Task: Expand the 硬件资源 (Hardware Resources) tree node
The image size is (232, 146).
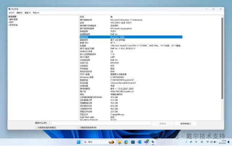Action: 9,20
